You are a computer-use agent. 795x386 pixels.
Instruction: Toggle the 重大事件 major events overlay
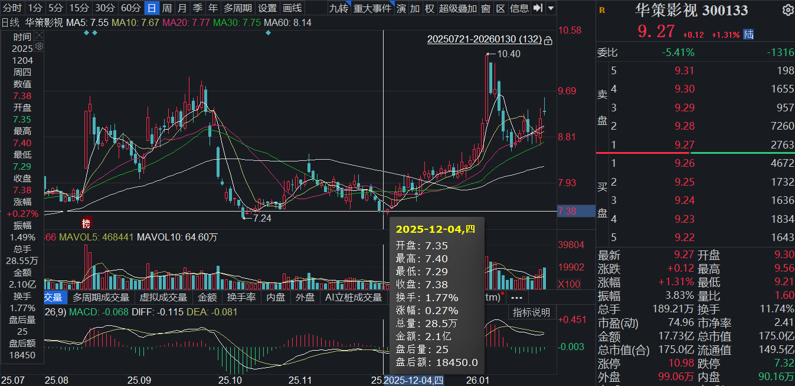(372, 8)
